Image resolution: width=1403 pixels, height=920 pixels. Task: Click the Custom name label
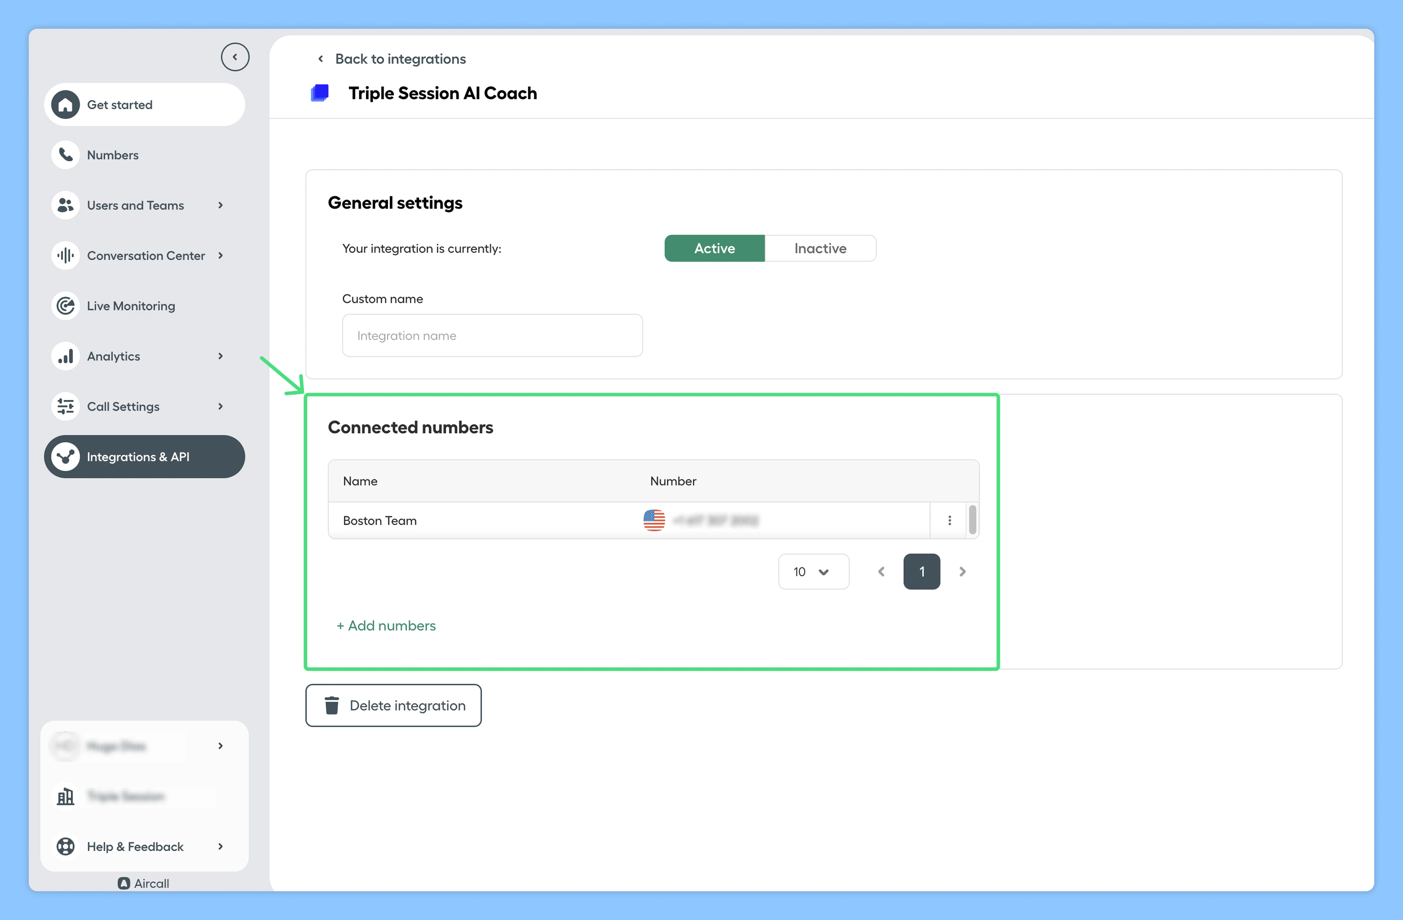click(383, 299)
